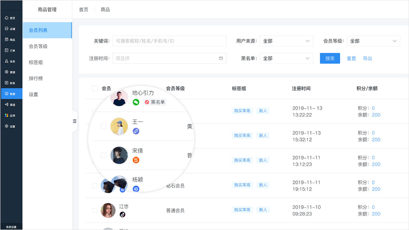Click the 重置 link
The height and width of the screenshot is (230, 409).
351,58
